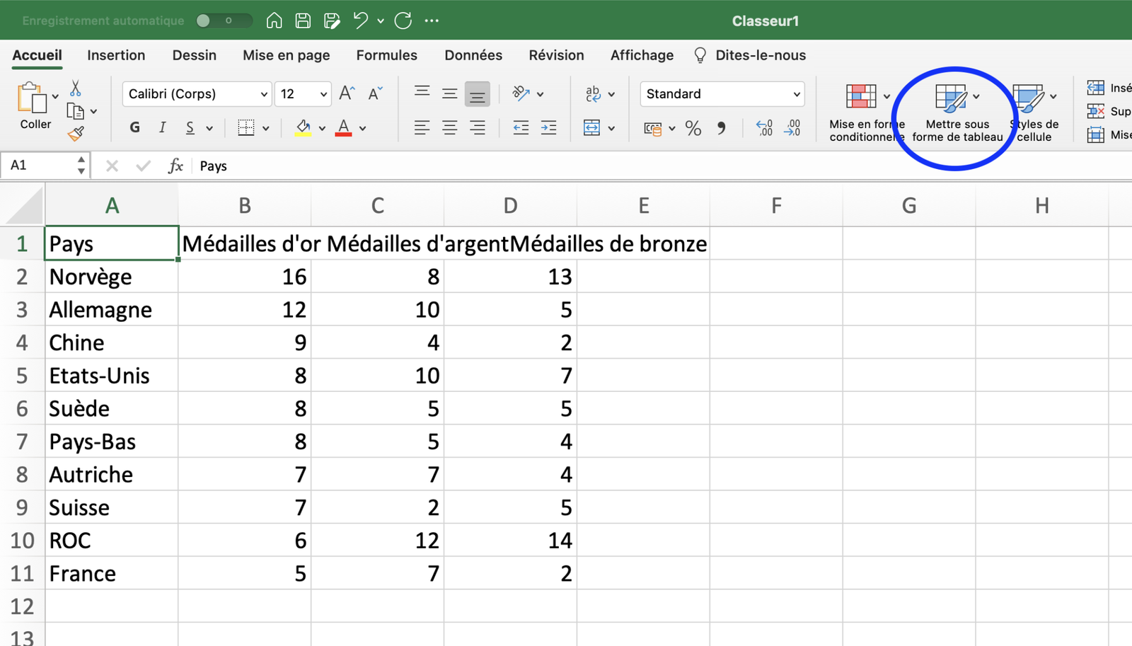Switch on Enregistrement automatique

[224, 21]
